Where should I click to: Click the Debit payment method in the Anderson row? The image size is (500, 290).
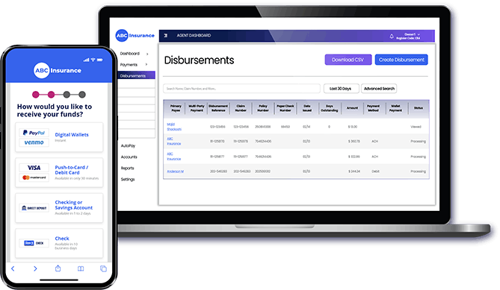[375, 171]
